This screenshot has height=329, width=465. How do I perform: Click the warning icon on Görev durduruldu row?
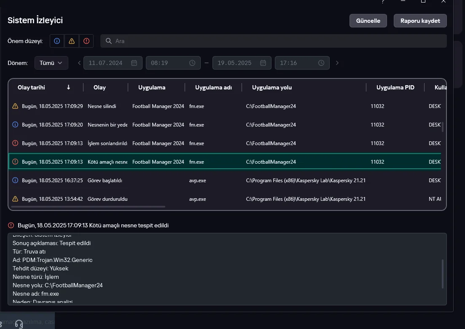click(15, 199)
